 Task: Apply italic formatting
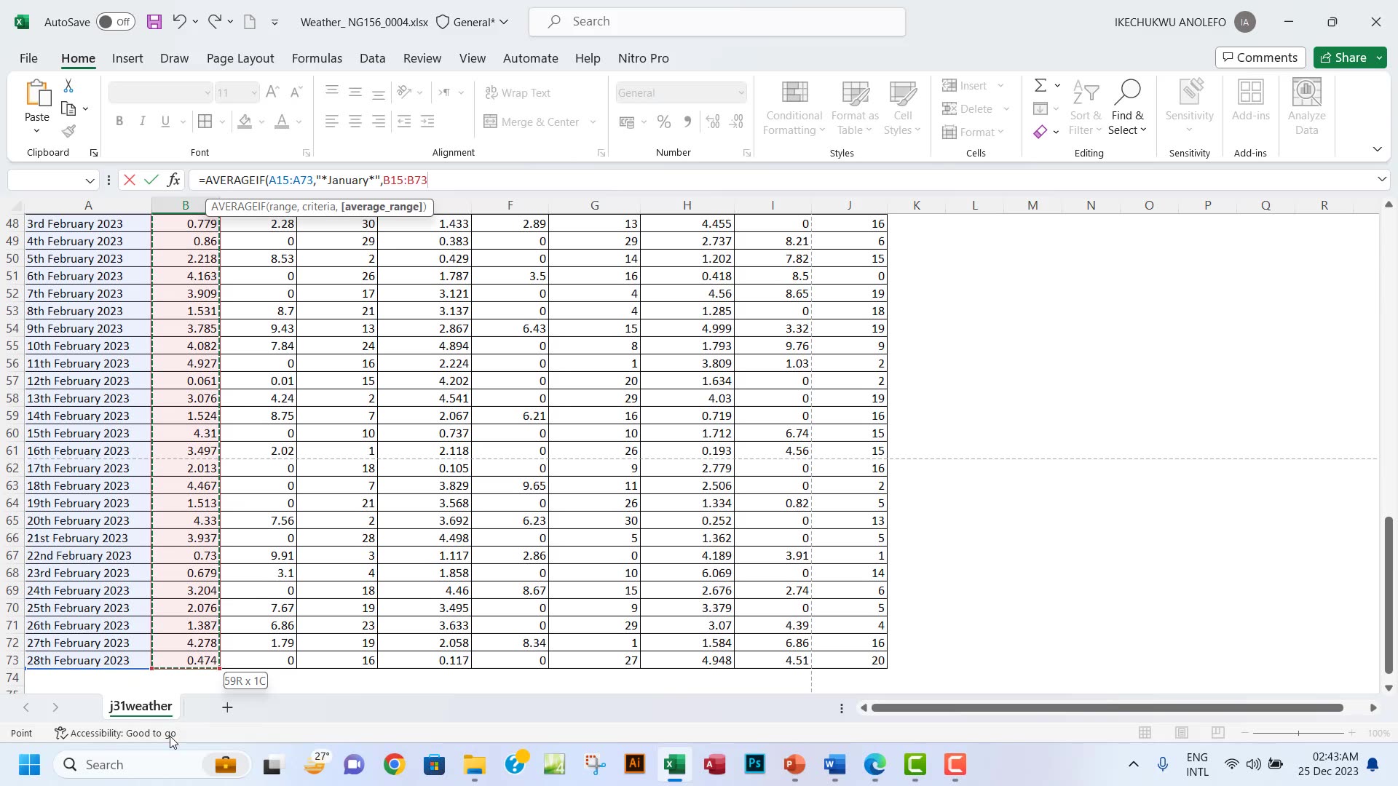click(142, 121)
